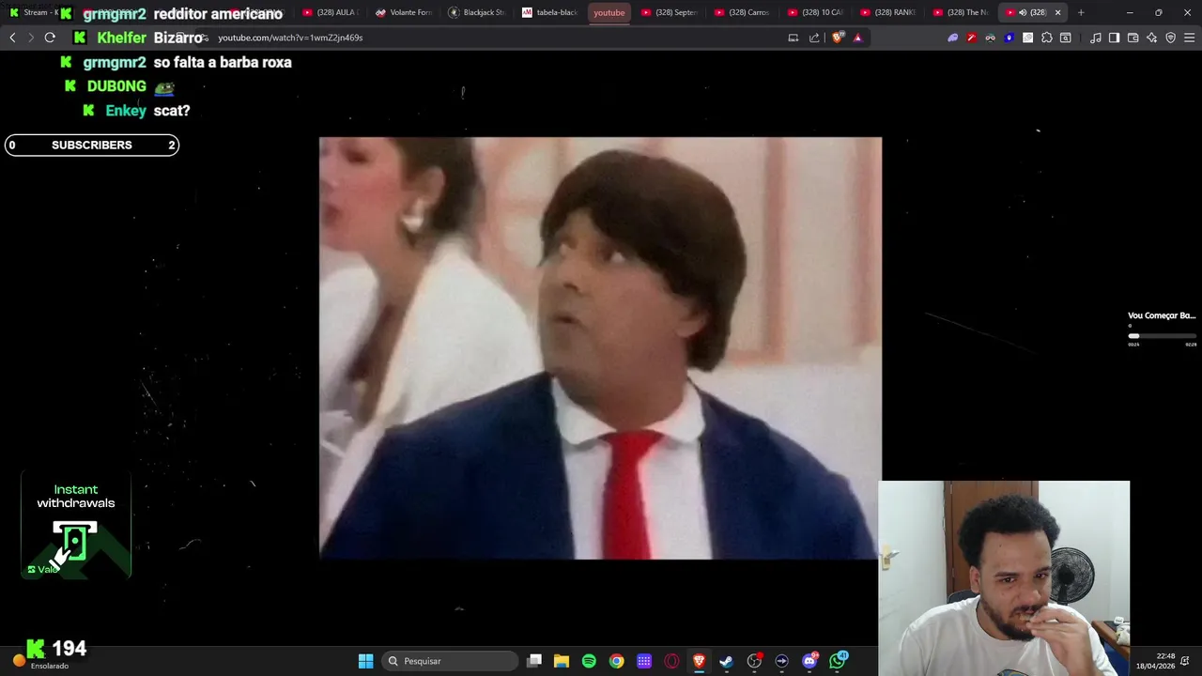Open Spotify from the taskbar
The width and height of the screenshot is (1202, 676).
(x=589, y=661)
